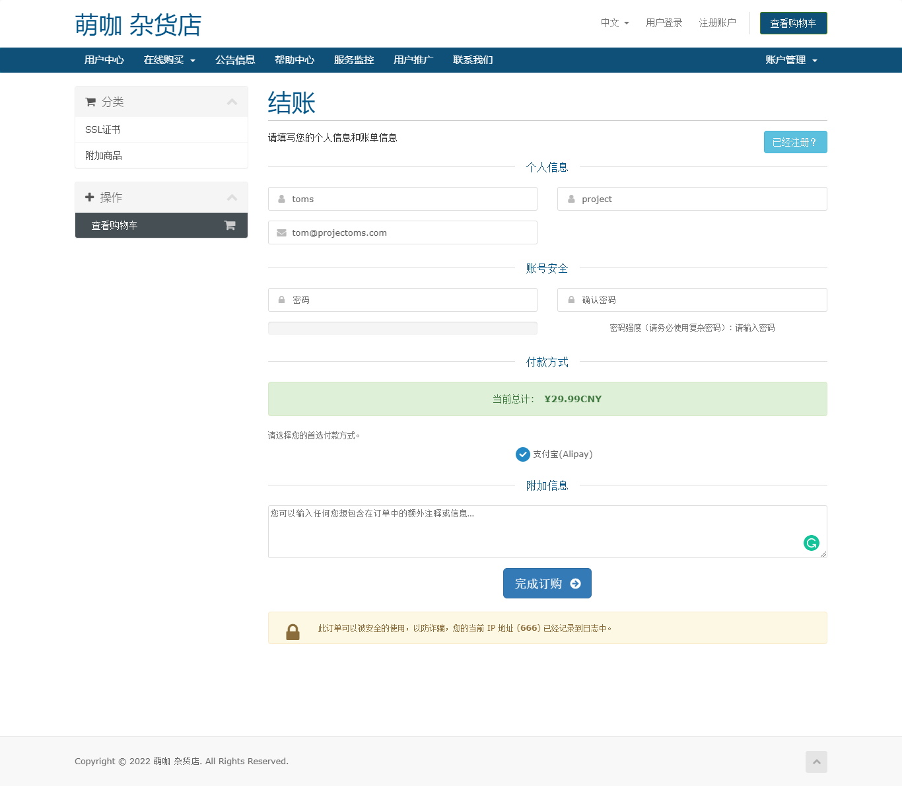Click the cart icon beside 查看购物车 in sidebar

coord(230,225)
